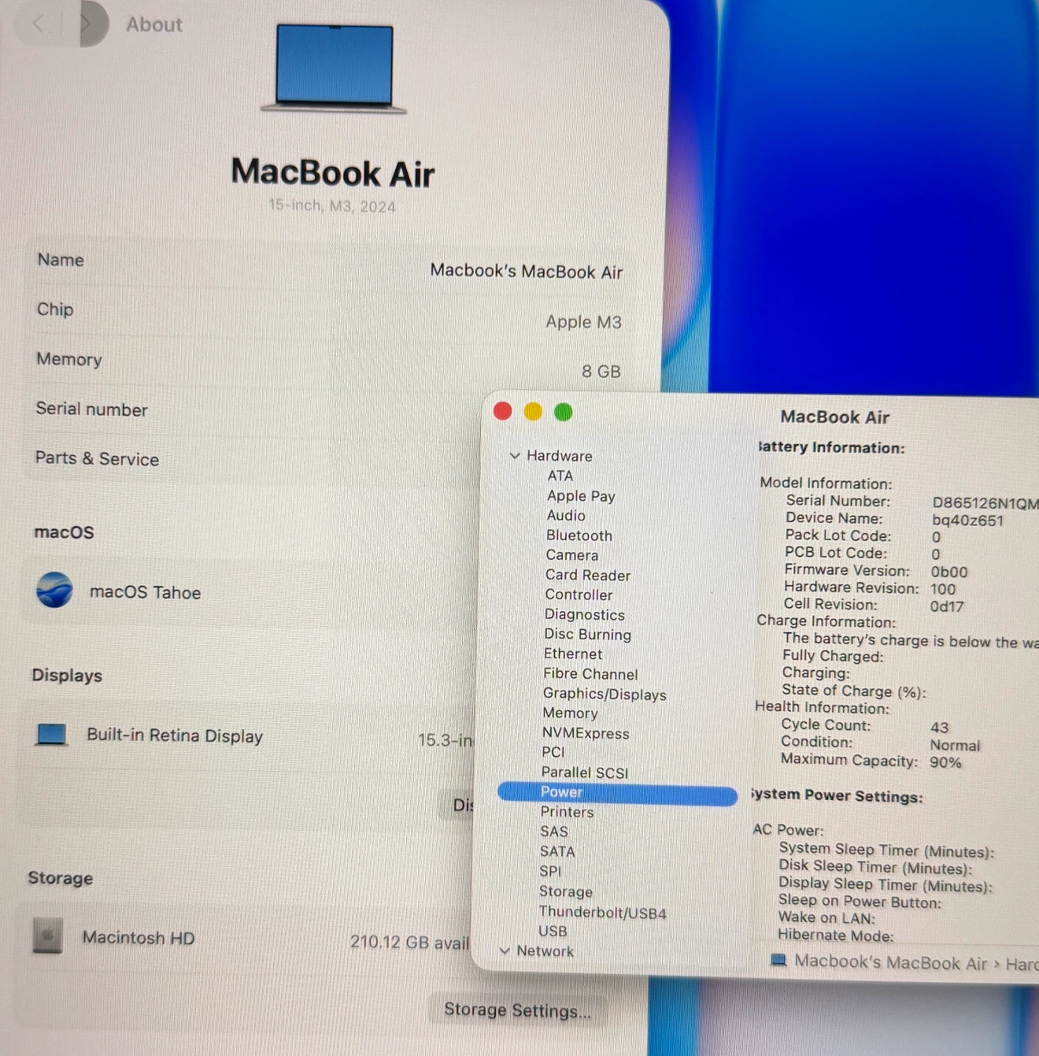Click the green zoom button of System Information
Image resolution: width=1039 pixels, height=1056 pixels.
point(564,411)
